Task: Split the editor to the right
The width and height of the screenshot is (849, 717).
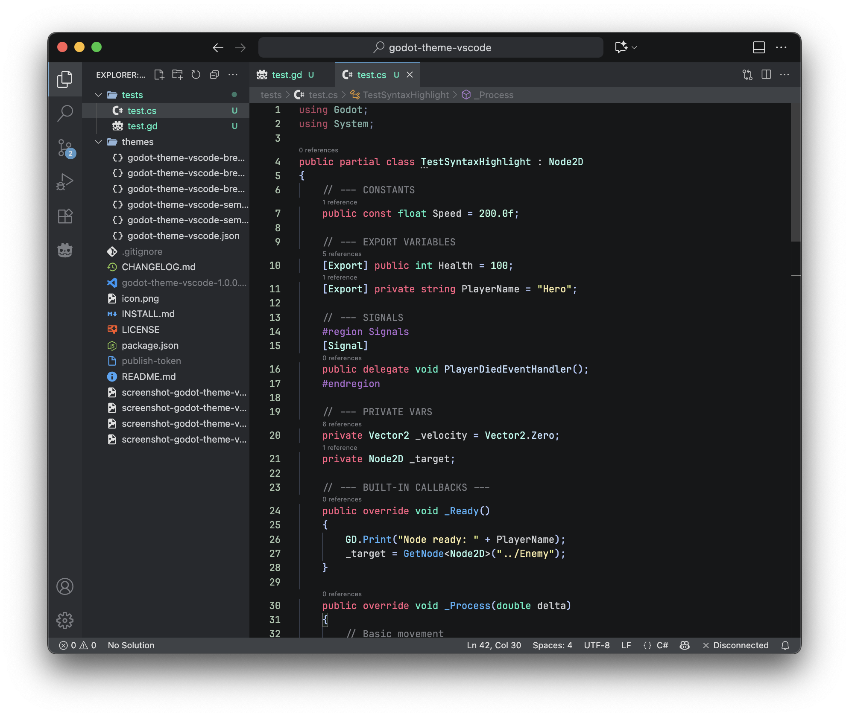Action: point(766,75)
